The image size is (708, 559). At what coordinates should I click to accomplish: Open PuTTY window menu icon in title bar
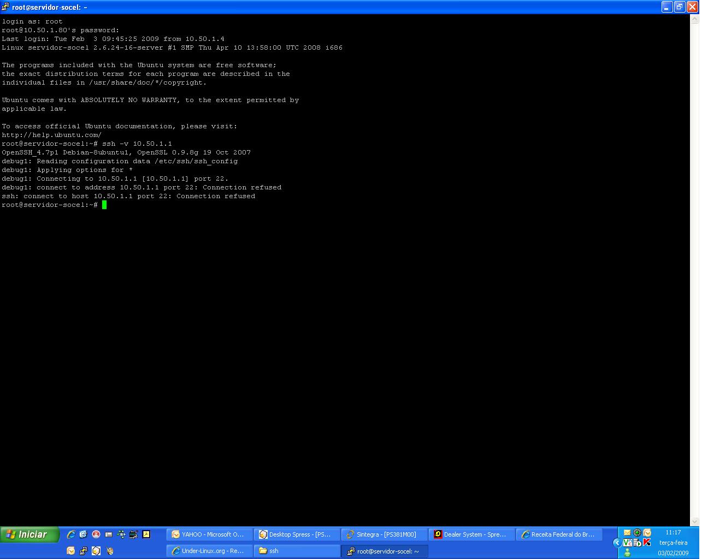(x=5, y=7)
